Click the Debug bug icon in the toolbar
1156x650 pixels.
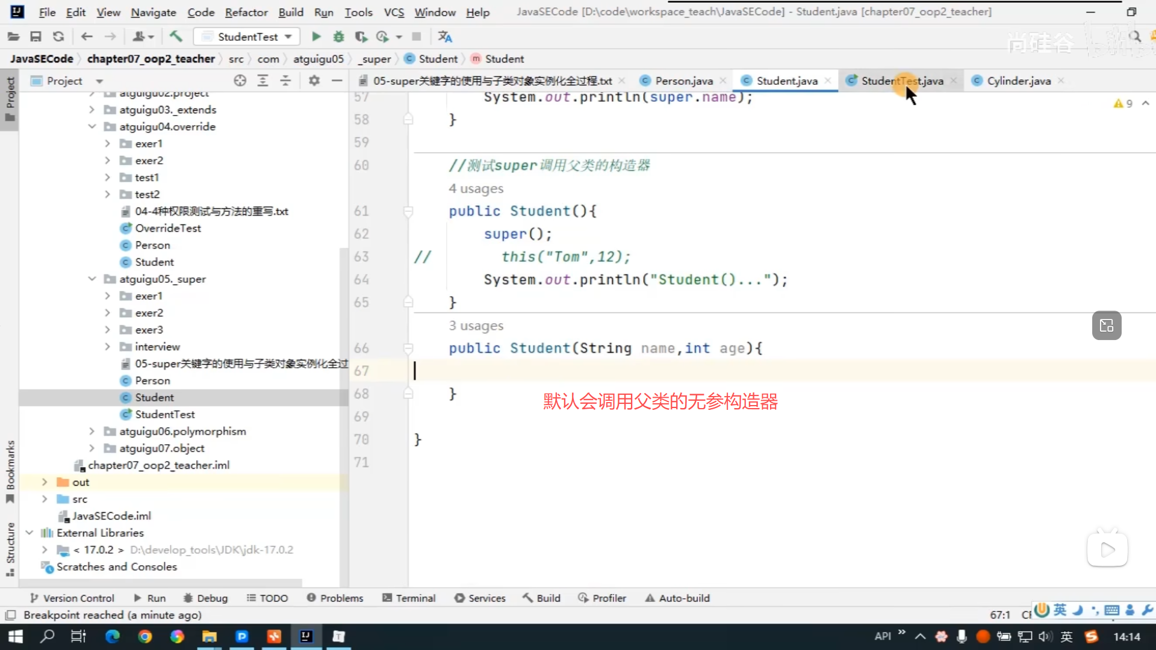tap(338, 37)
